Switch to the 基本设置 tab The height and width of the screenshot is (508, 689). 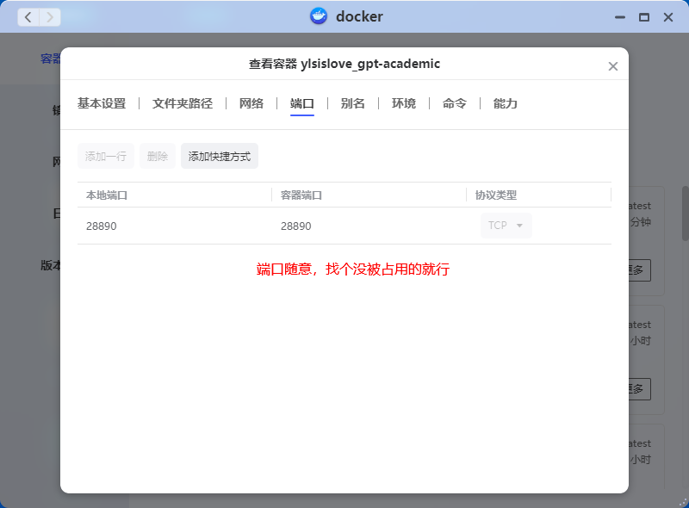[102, 103]
